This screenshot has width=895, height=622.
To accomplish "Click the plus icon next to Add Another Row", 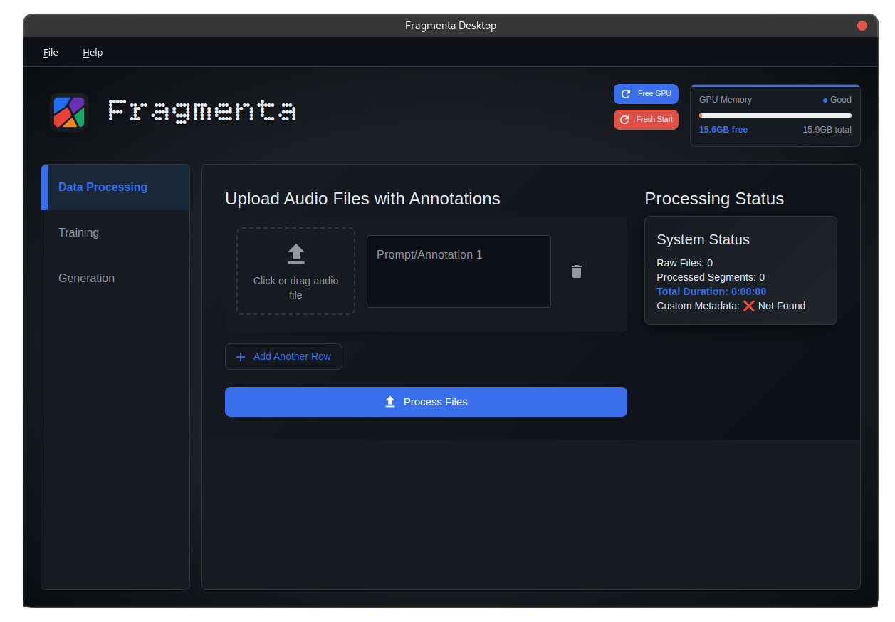I will pos(241,356).
